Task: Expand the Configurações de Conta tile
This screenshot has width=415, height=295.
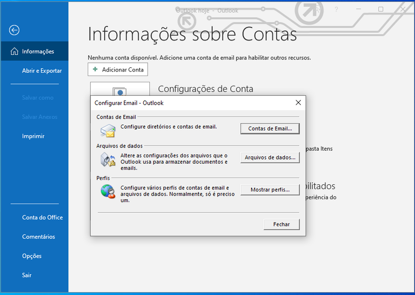Action: coord(119,89)
